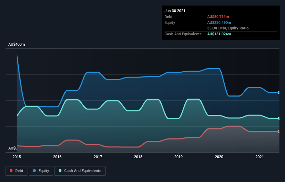Click the AU$80.711m debt value

(218, 17)
